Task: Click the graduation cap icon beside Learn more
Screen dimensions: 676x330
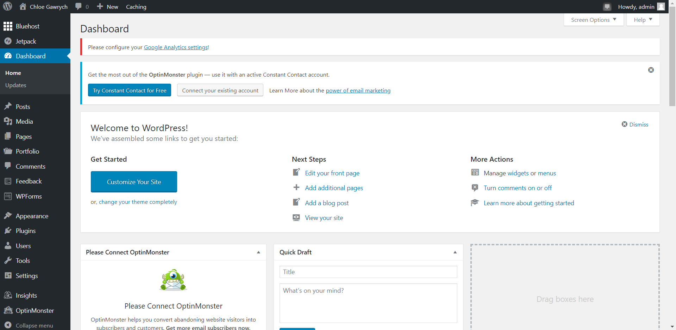Action: pos(475,202)
